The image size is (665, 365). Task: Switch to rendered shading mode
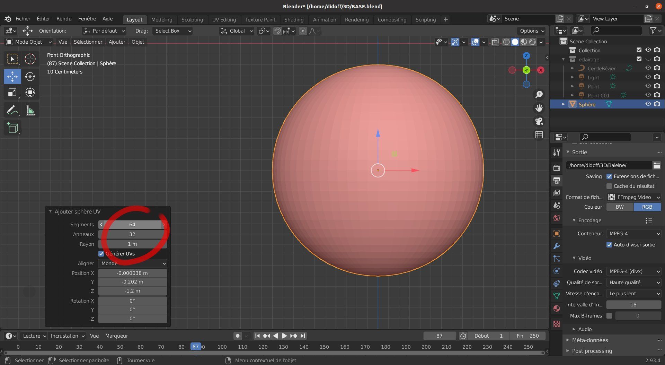(x=532, y=42)
